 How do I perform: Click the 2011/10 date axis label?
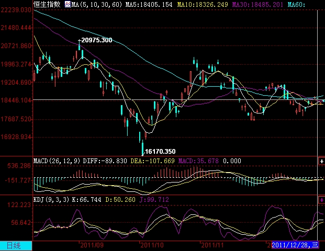click(152, 245)
